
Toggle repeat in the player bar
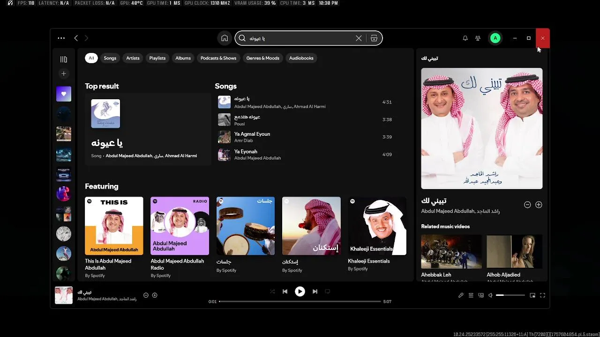coord(328,291)
